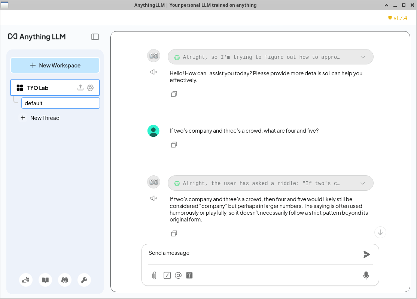Open settings via wrench icon

(x=84, y=280)
